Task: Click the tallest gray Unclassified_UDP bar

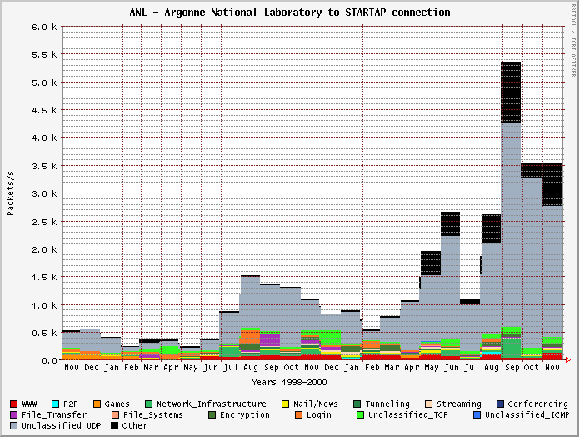Action: [x=511, y=225]
